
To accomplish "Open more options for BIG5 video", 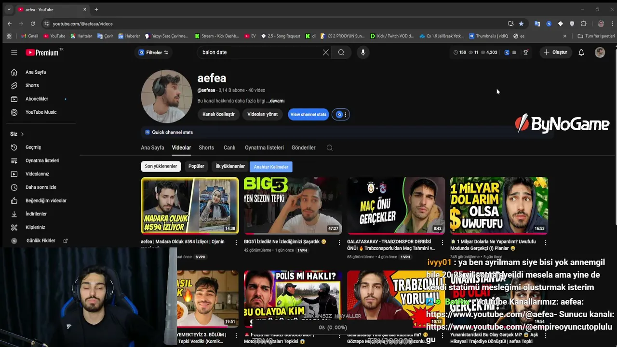I will pyautogui.click(x=339, y=242).
